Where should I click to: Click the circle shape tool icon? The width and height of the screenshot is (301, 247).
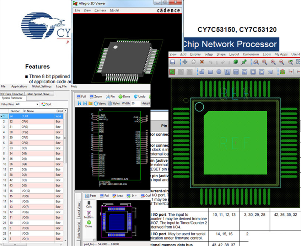coord(219,72)
